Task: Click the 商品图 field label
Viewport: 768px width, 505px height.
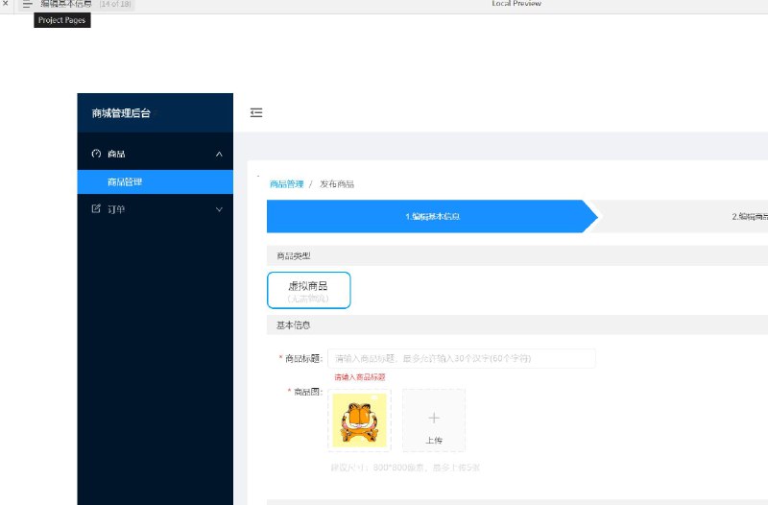Action: tap(306, 392)
